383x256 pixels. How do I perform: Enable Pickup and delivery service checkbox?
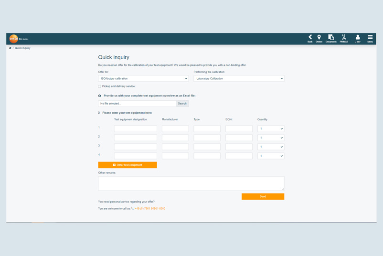[x=100, y=86]
